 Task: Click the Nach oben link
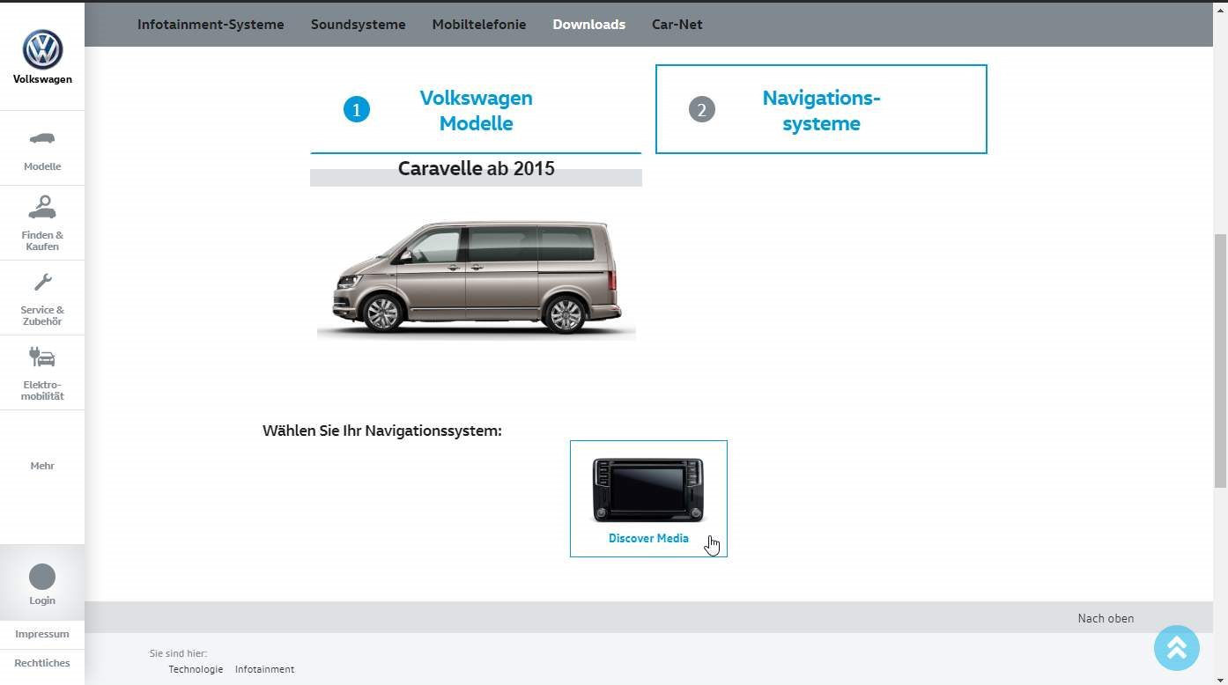[1106, 618]
